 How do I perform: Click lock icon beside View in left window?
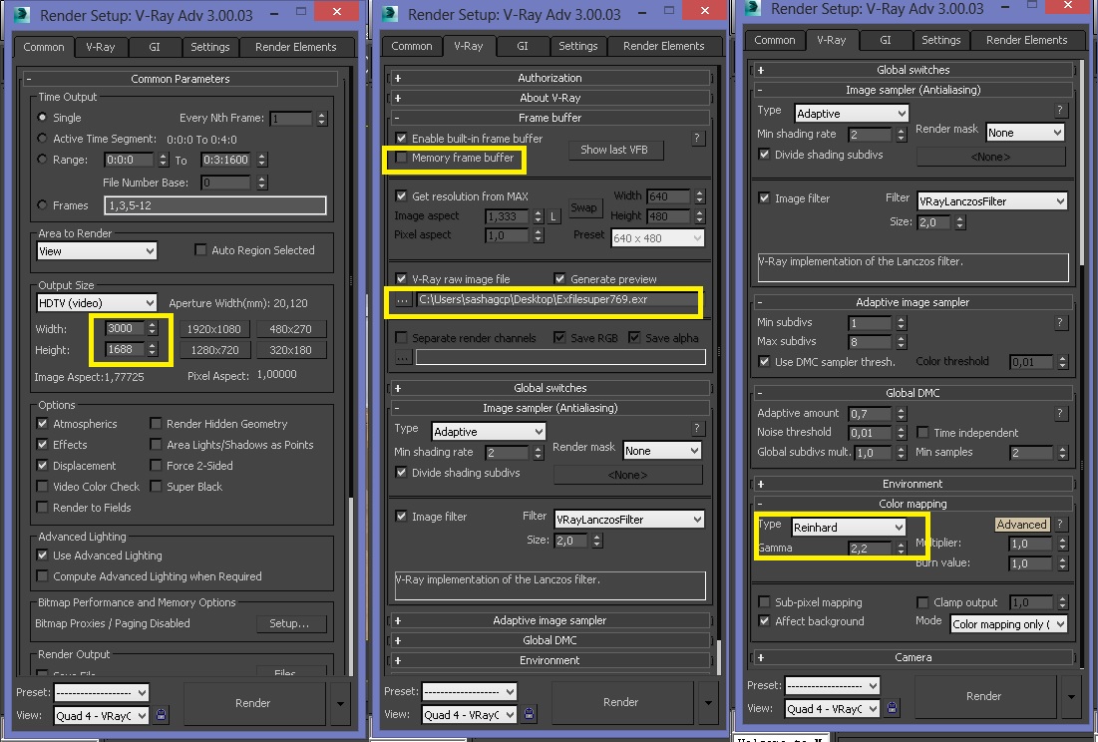161,715
